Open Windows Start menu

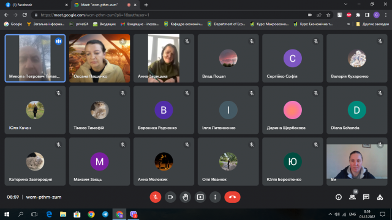coord(7,215)
